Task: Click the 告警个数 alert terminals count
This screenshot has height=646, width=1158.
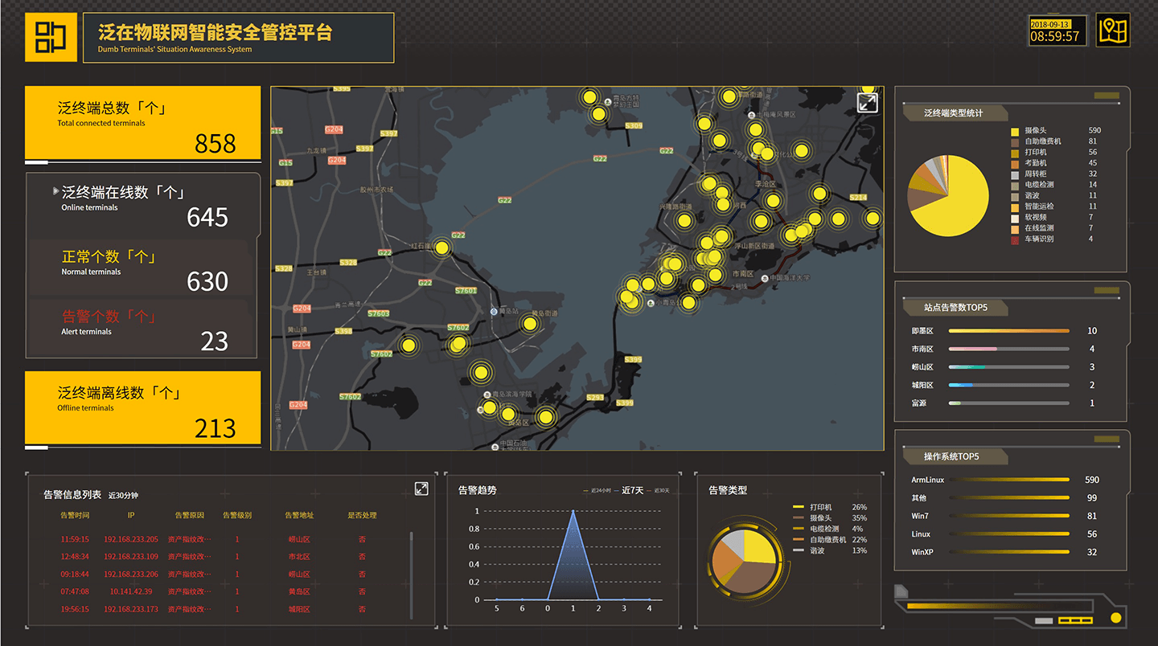Action: 214,341
